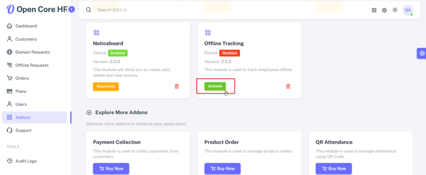Open Plans in the sidebar

[34, 91]
